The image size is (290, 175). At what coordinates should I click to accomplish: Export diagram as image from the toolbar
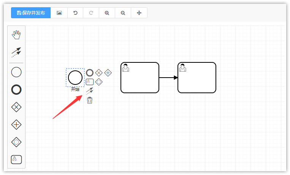point(59,13)
